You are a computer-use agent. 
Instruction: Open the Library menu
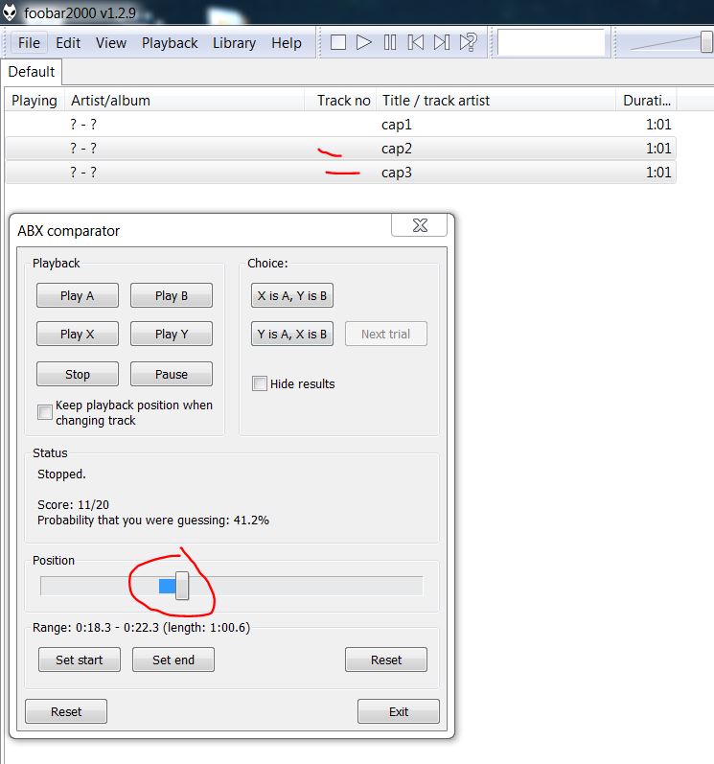click(x=234, y=43)
